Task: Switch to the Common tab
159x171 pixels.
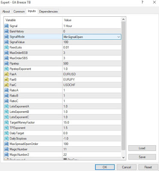Action: click(19, 12)
